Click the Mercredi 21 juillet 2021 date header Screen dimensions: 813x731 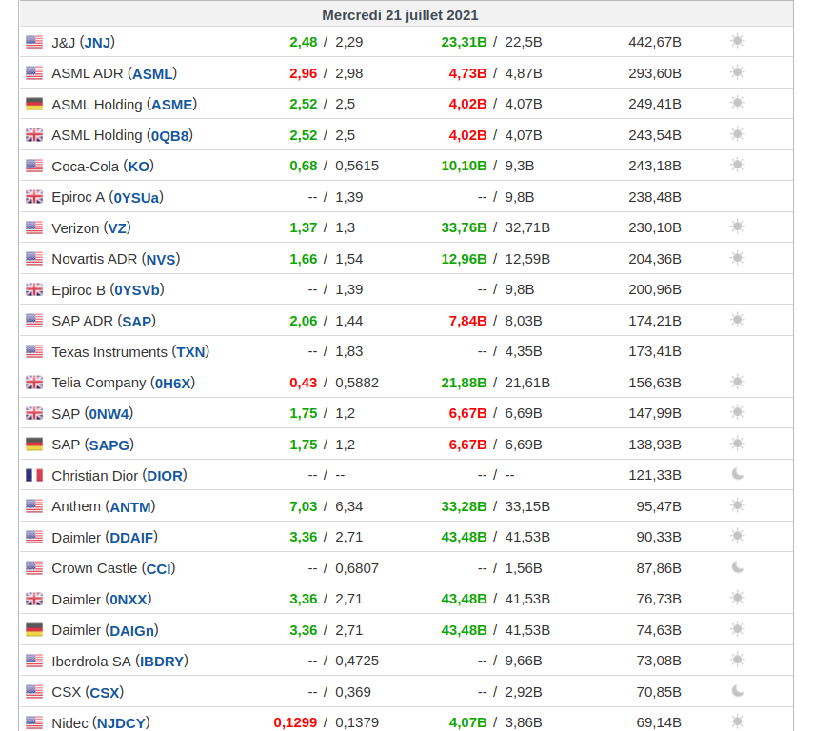pyautogui.click(x=400, y=15)
